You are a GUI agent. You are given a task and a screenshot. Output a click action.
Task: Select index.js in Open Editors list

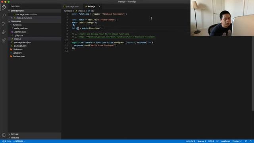click(x=35, y=18)
